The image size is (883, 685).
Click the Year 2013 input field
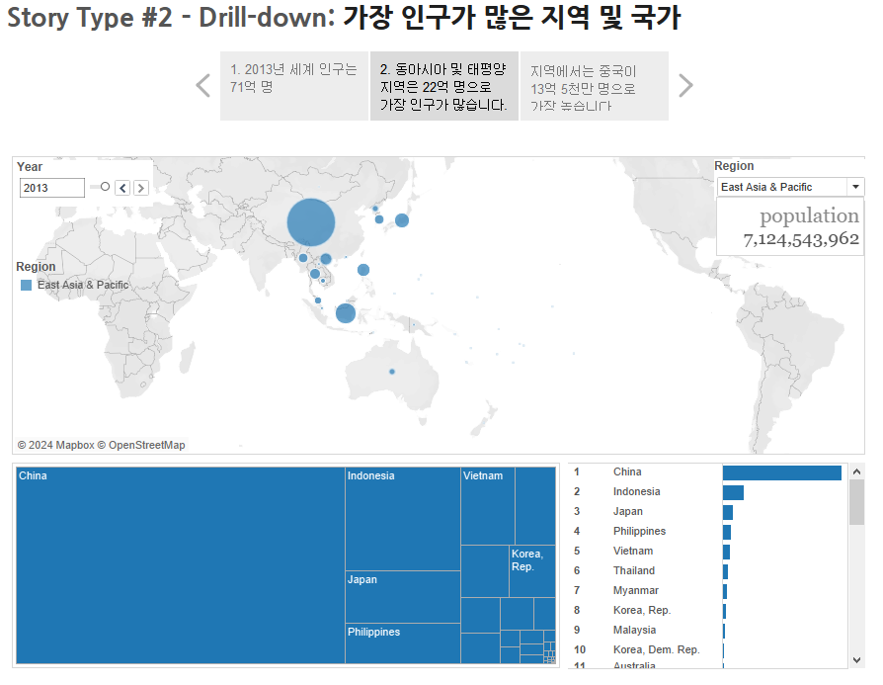51,188
